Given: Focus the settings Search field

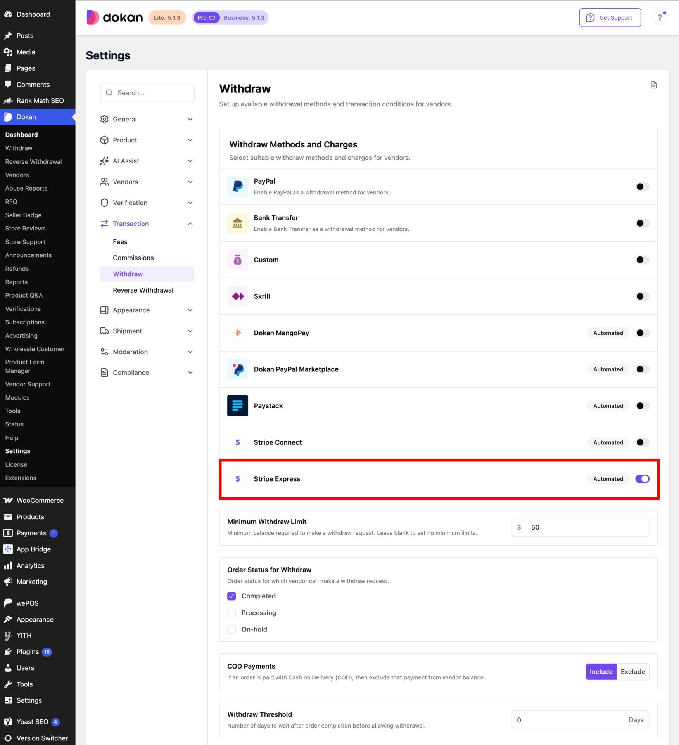Looking at the screenshot, I should coord(147,93).
